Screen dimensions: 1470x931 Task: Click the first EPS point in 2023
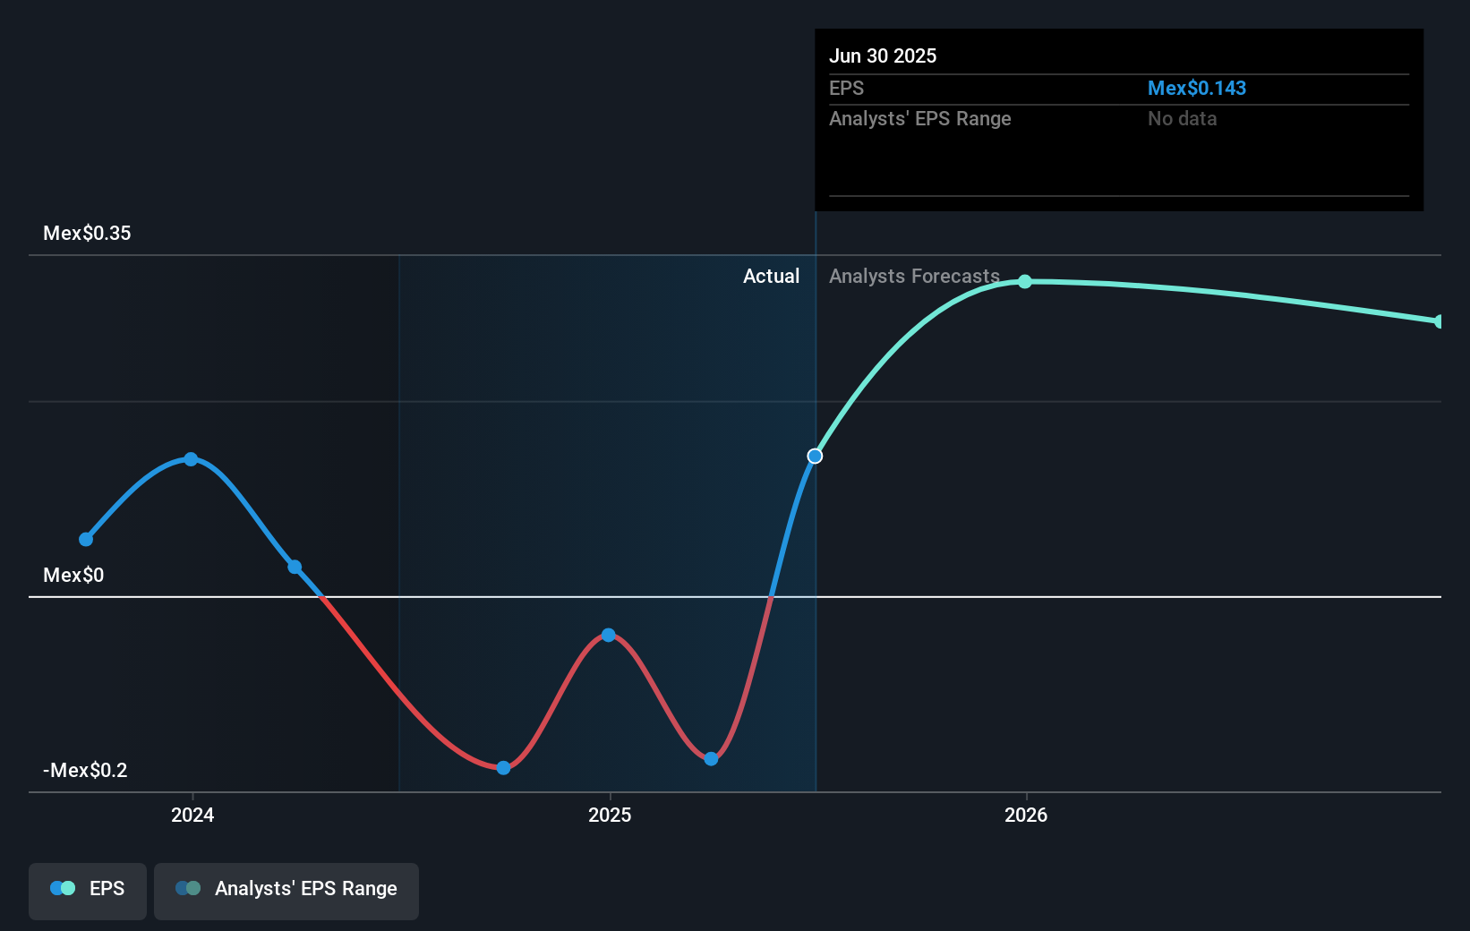tap(86, 539)
